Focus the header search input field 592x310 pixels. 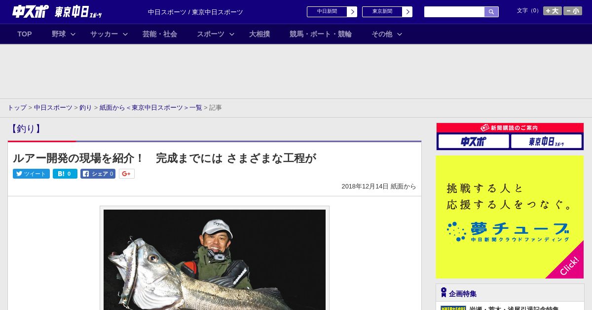pyautogui.click(x=454, y=12)
